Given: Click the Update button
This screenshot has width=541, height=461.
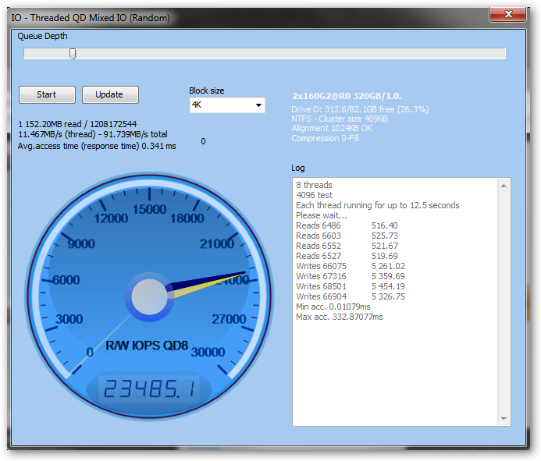Looking at the screenshot, I should coord(110,94).
